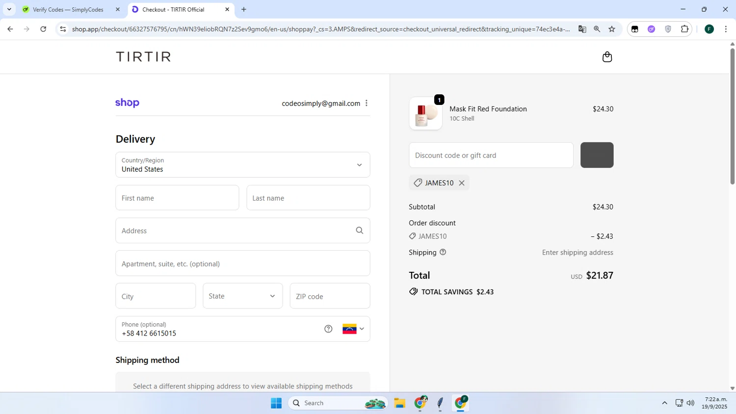Open a new browser tab
Screen dimensions: 736x414
click(244, 9)
